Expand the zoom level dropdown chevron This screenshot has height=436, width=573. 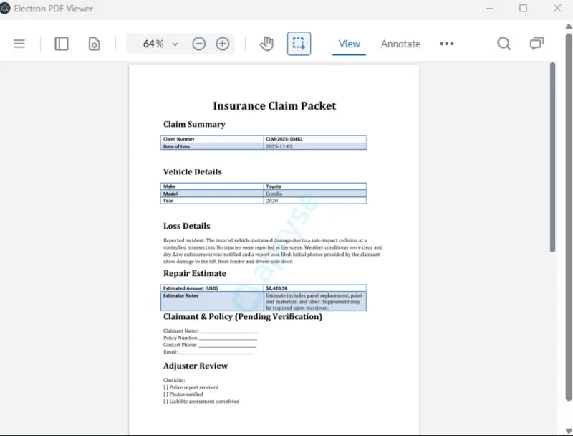[175, 44]
